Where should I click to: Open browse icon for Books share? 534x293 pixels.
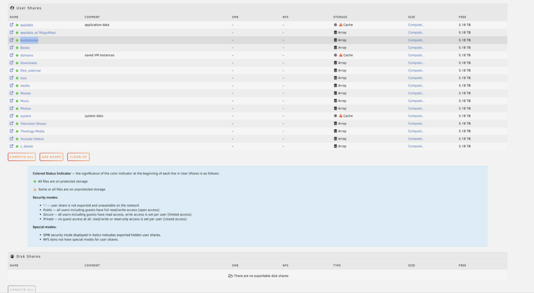12,47
